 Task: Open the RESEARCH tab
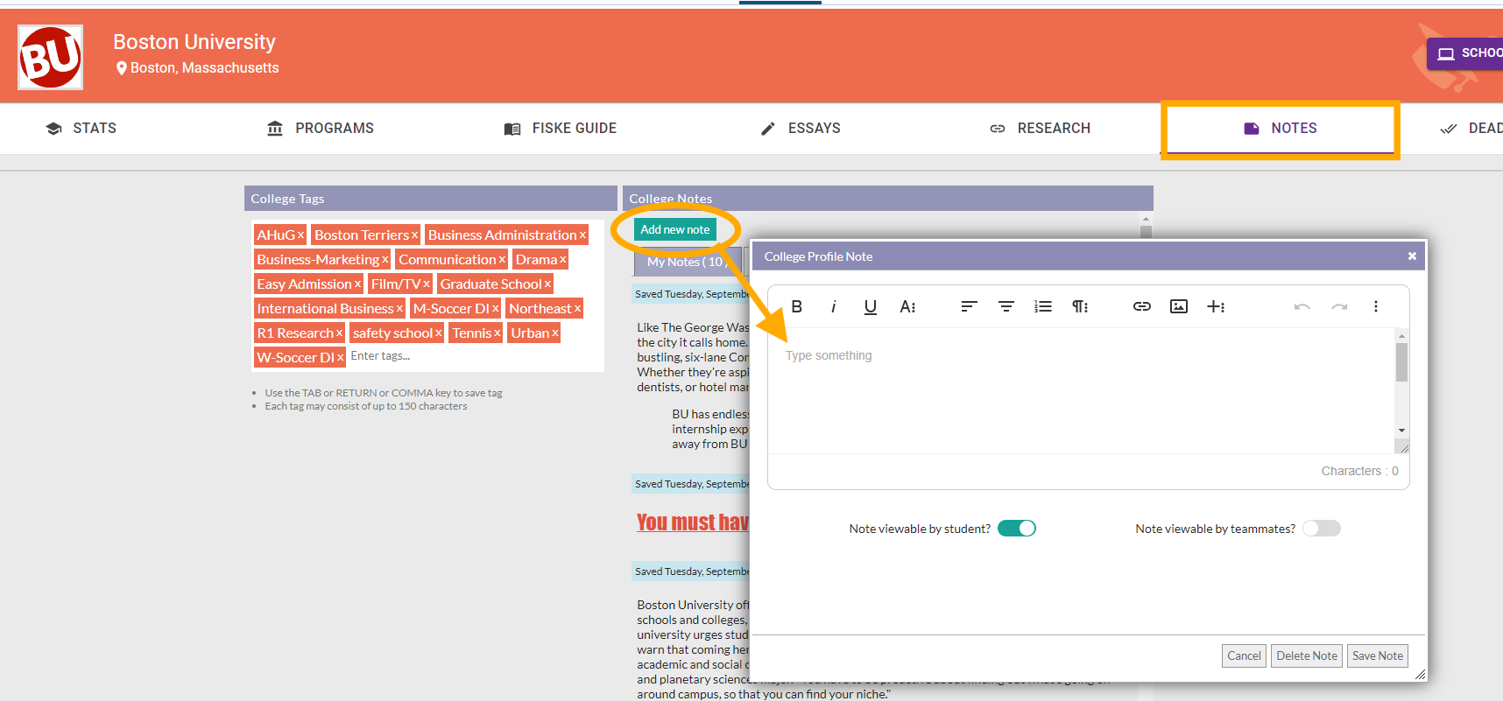point(1040,129)
